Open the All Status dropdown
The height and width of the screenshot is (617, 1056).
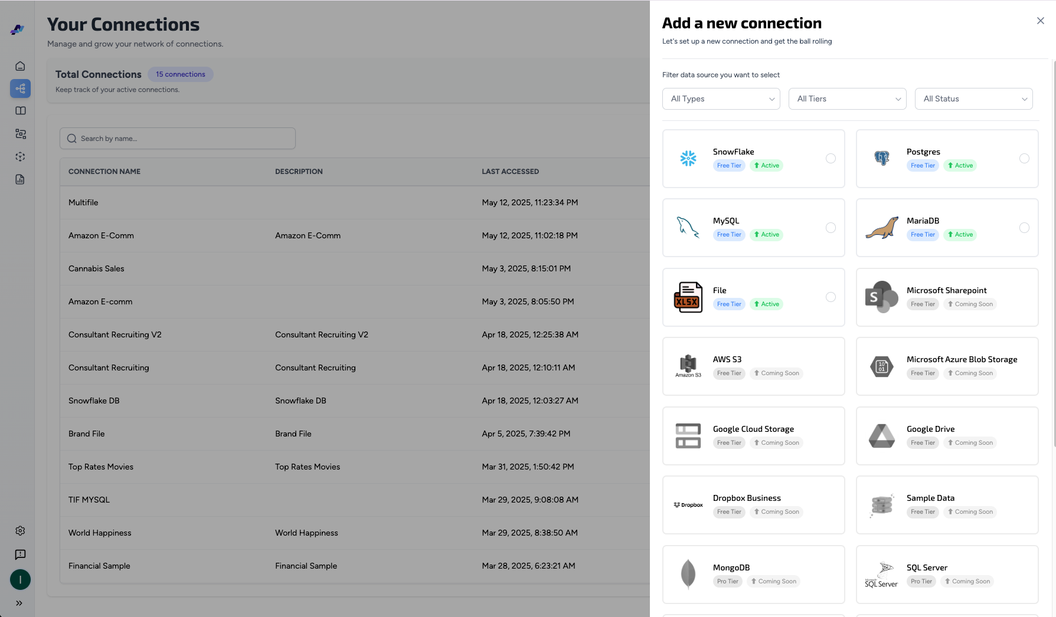click(974, 99)
